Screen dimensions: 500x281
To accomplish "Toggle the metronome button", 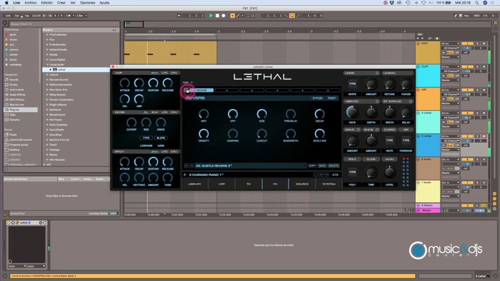I will point(68,15).
